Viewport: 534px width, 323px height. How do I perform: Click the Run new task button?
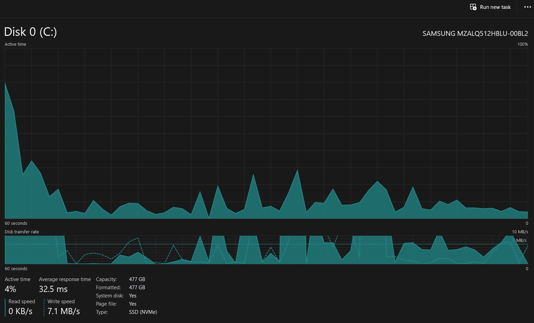pyautogui.click(x=490, y=7)
